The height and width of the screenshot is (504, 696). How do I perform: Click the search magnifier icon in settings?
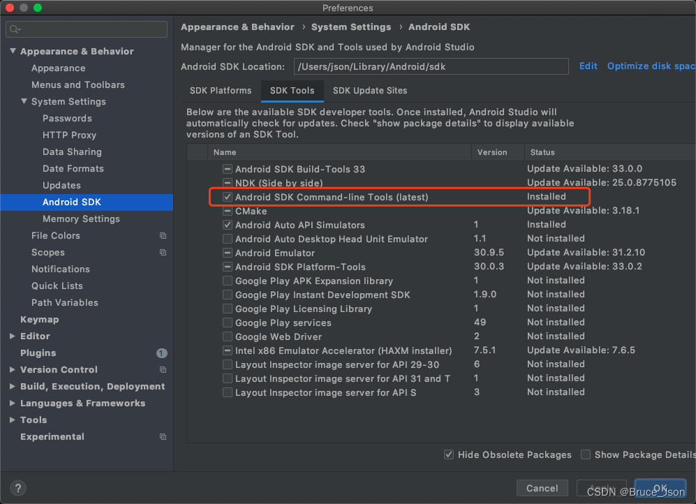[14, 29]
